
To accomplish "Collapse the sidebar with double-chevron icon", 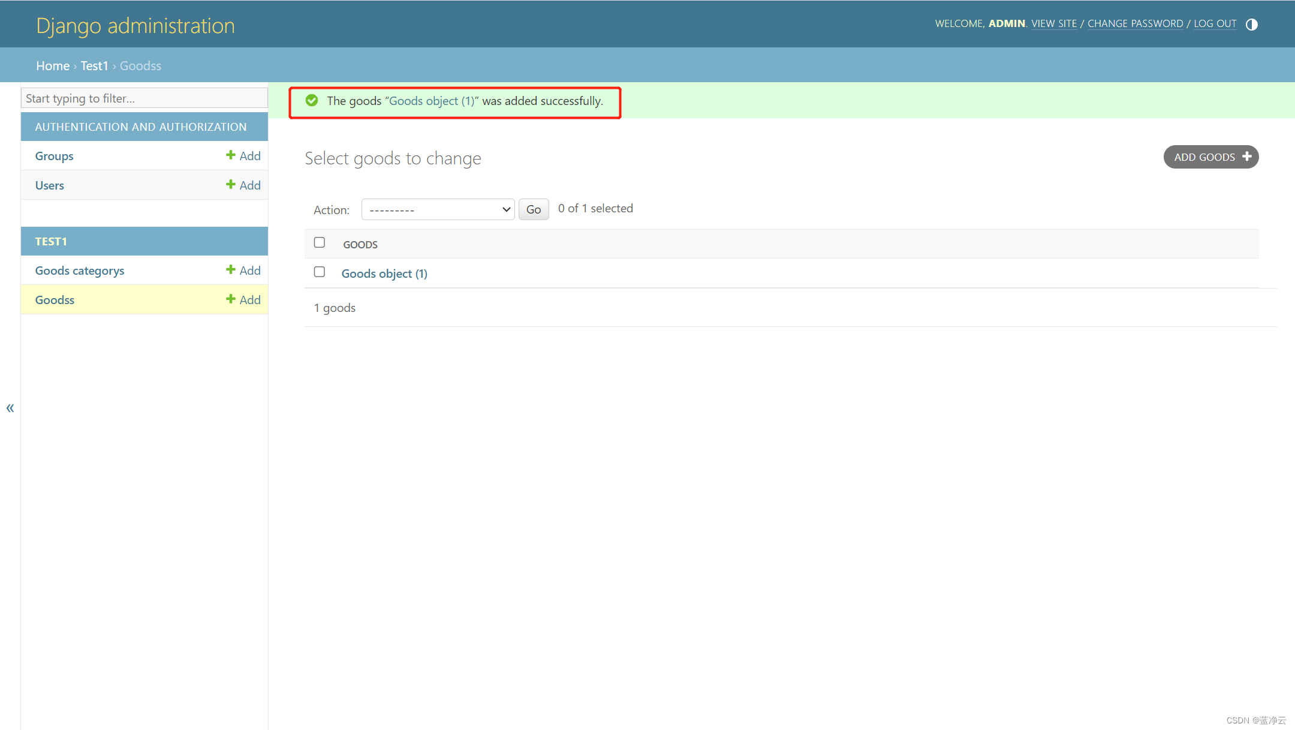I will [x=10, y=408].
